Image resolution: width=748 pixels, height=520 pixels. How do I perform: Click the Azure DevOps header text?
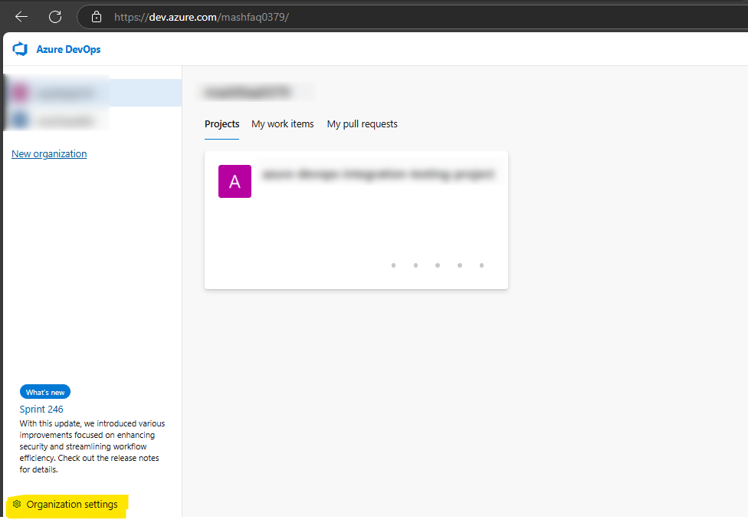point(68,50)
